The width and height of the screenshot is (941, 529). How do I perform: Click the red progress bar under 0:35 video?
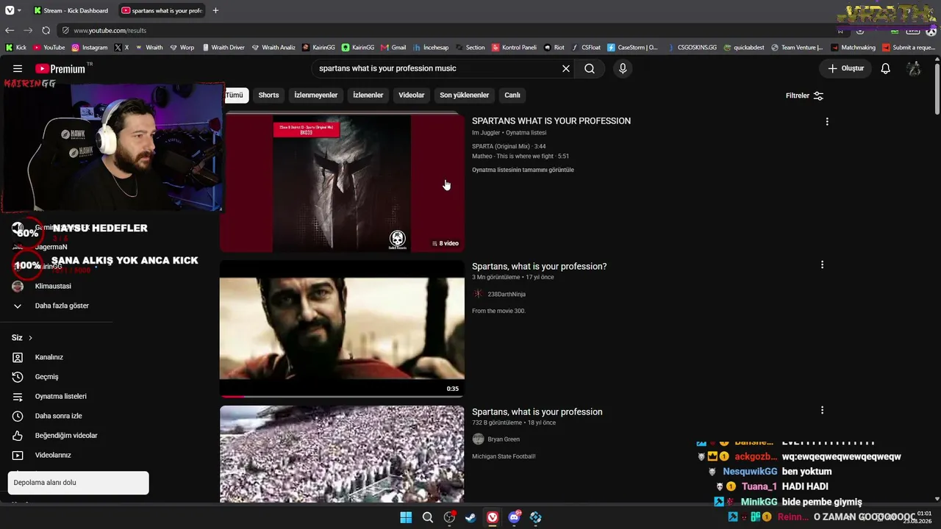232,396
